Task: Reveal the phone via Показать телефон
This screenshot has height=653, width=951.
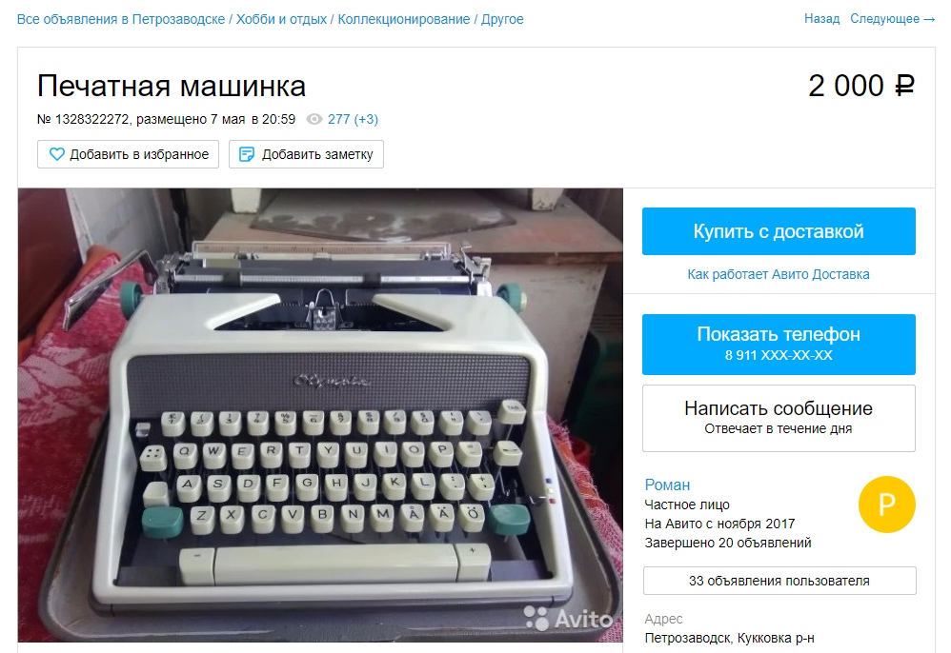Action: 779,344
